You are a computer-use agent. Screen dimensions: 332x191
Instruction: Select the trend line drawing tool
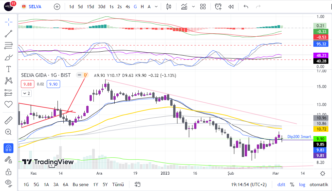click(x=8, y=34)
